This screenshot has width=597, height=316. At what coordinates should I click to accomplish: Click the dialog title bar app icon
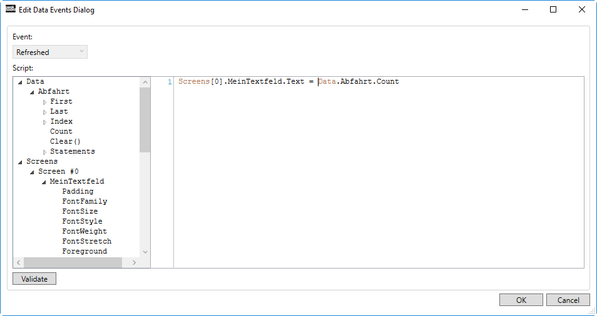click(11, 10)
